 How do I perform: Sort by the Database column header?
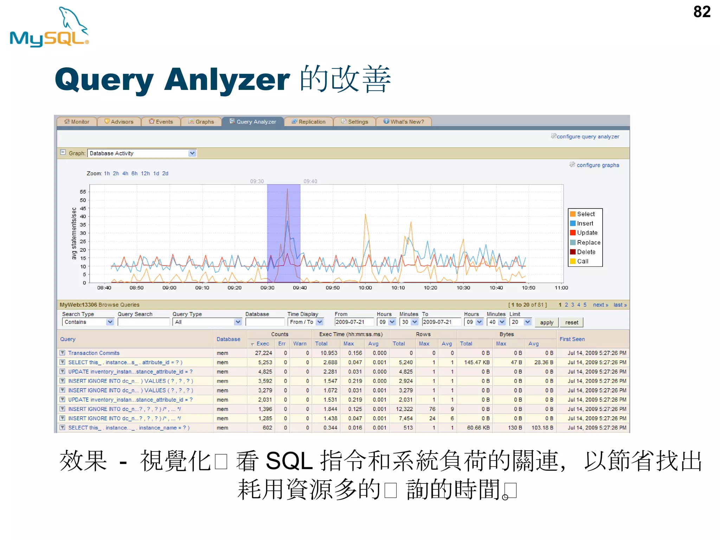pyautogui.click(x=229, y=339)
